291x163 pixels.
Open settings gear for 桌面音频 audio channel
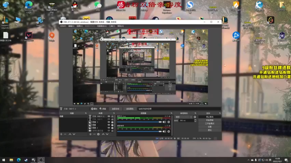coord(168,131)
